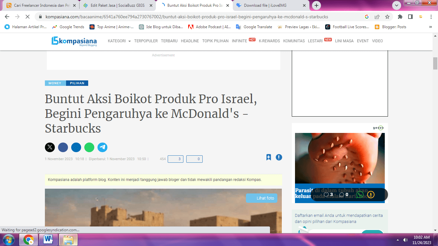Image resolution: width=438 pixels, height=246 pixels.
Task: Open the Chrome three-dot menu
Action: pyautogui.click(x=431, y=17)
